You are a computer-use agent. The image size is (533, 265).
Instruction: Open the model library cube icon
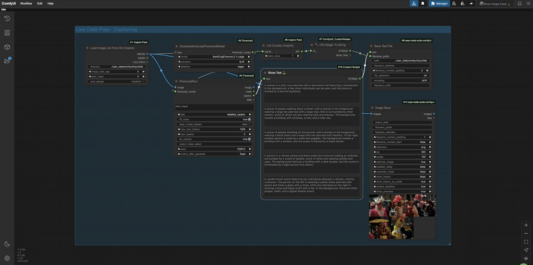pos(7,47)
